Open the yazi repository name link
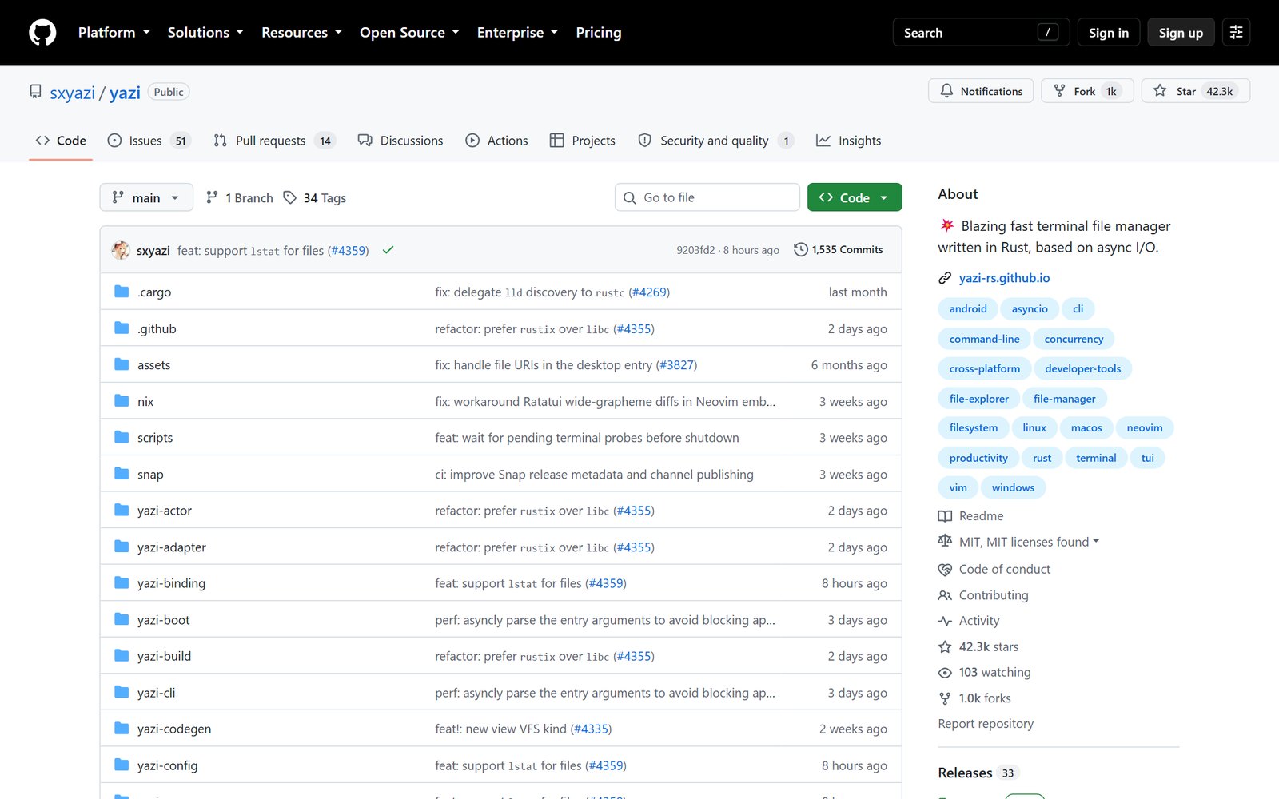This screenshot has height=799, width=1279. coord(125,93)
